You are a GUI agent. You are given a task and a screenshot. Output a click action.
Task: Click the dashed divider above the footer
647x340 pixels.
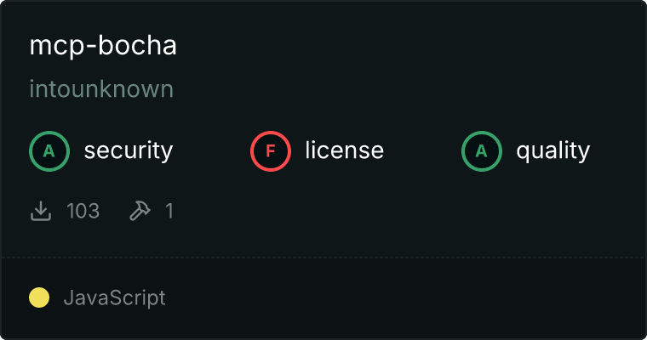(x=323, y=257)
